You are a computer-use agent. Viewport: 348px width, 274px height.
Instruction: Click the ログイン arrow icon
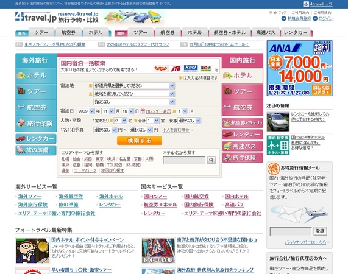[x=315, y=19]
